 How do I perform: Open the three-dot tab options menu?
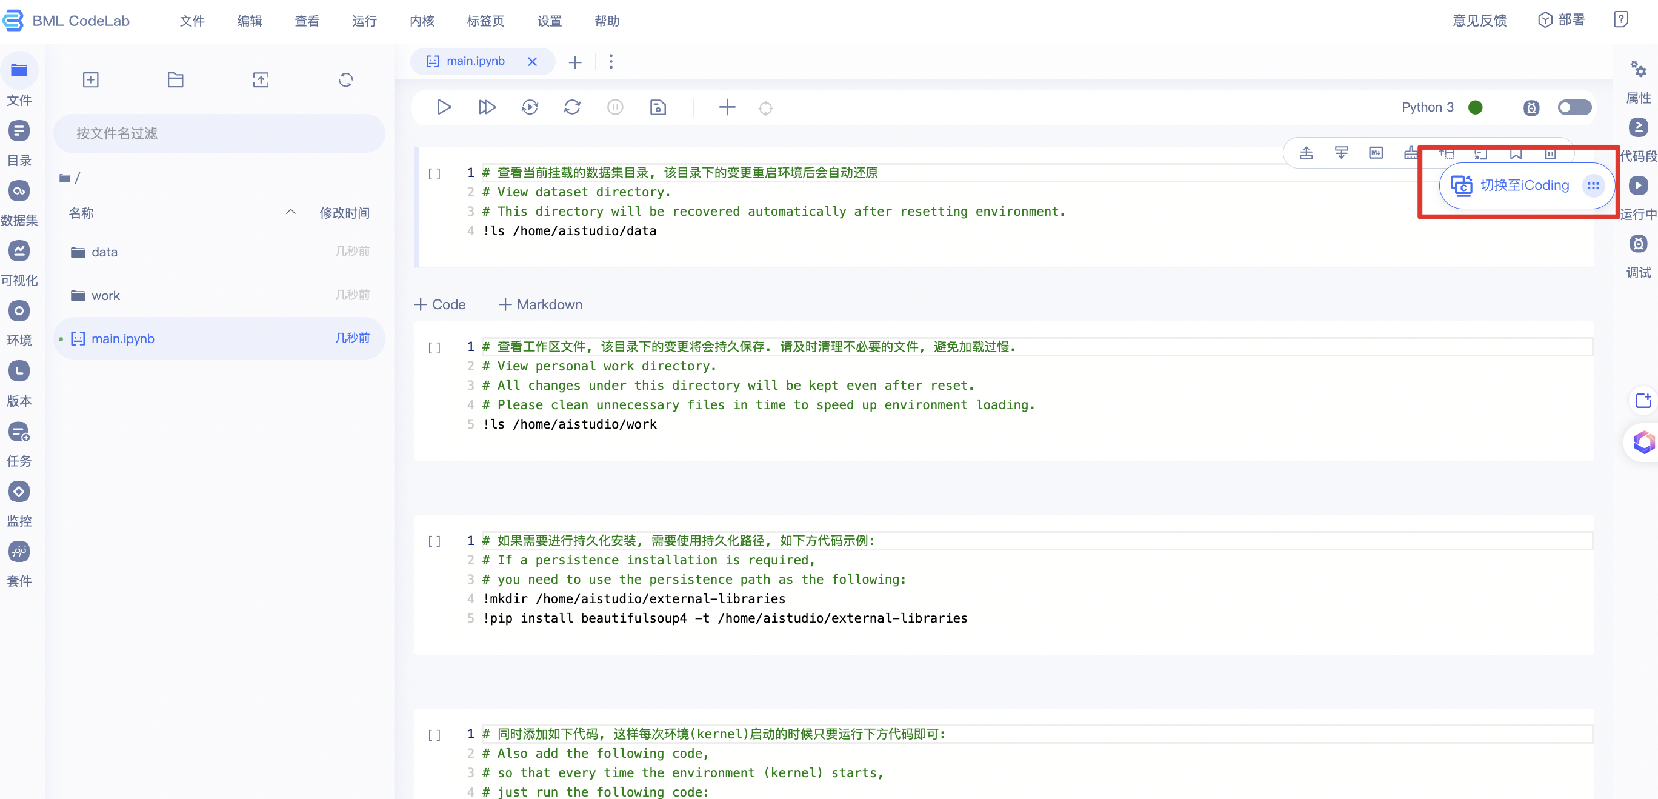pyautogui.click(x=611, y=62)
